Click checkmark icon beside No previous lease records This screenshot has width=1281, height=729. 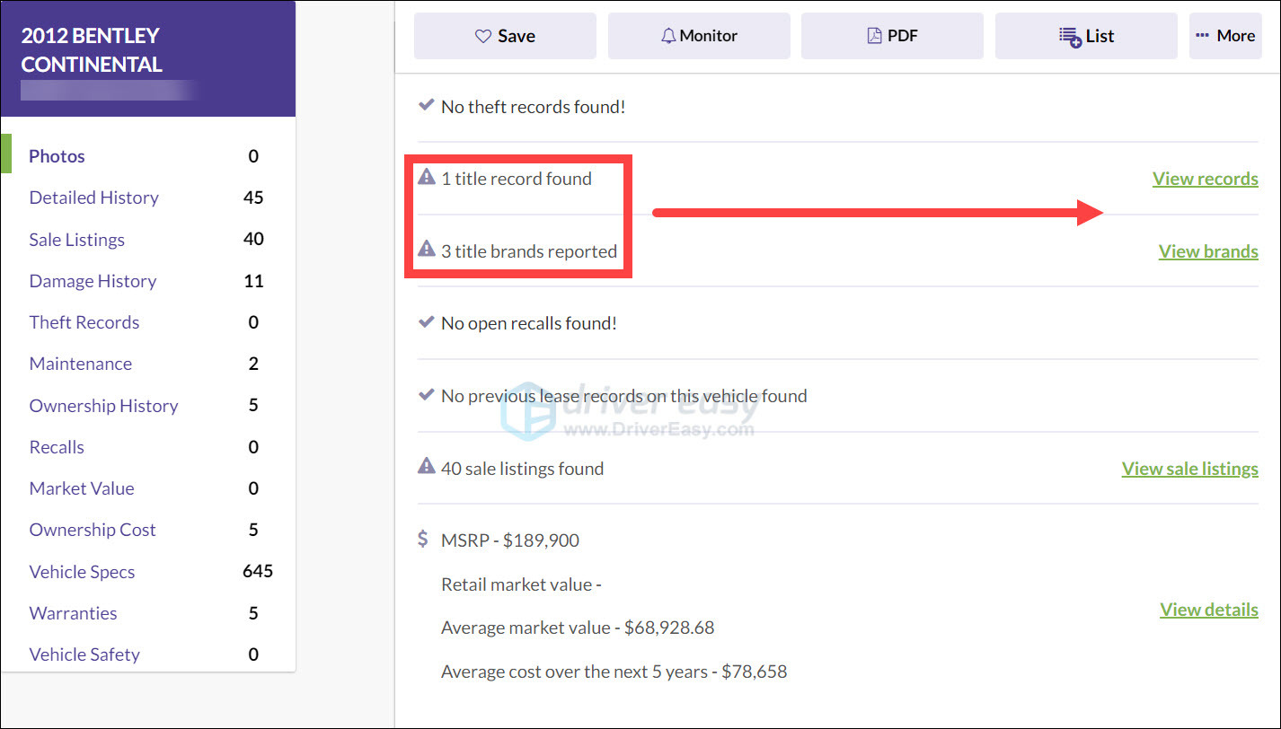click(x=427, y=395)
